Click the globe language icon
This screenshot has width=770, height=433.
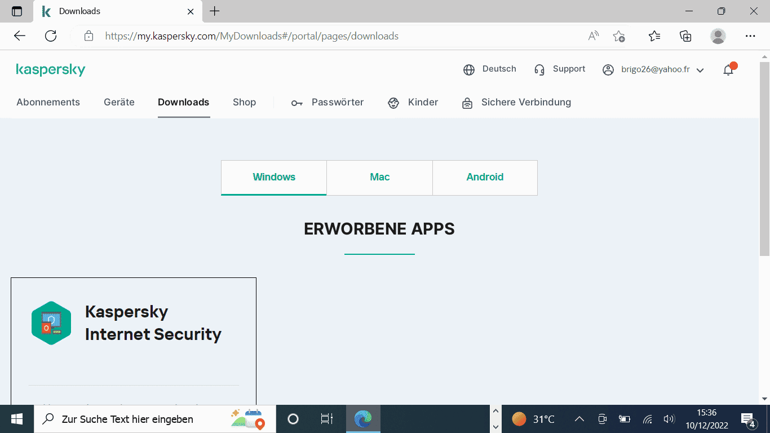point(469,70)
